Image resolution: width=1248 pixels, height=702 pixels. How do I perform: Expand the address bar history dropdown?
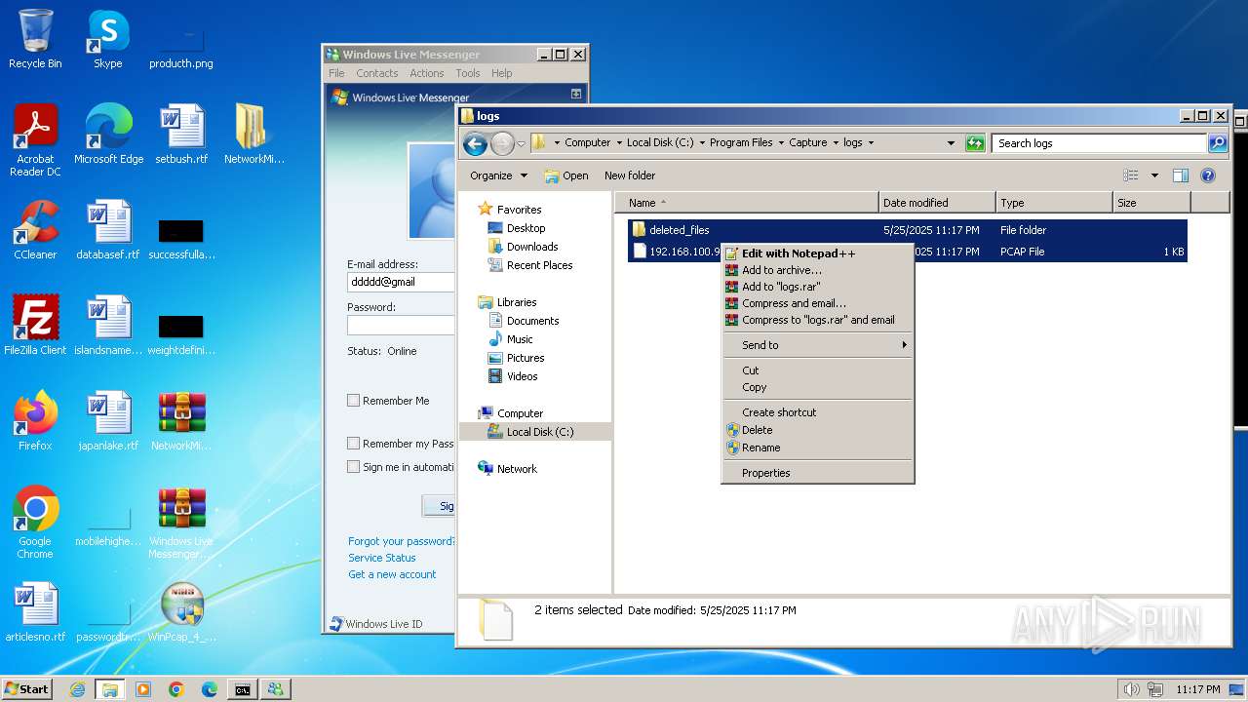951,142
